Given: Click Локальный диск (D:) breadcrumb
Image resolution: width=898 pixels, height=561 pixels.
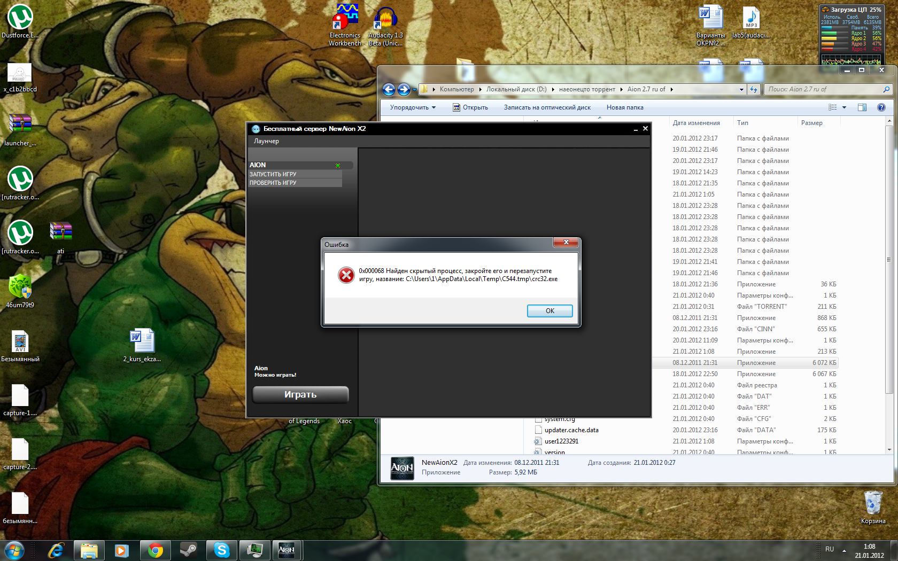Looking at the screenshot, I should click(516, 89).
